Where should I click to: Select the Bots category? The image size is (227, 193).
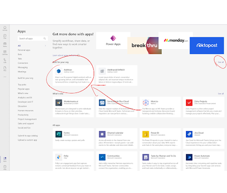pyautogui.click(x=20, y=55)
